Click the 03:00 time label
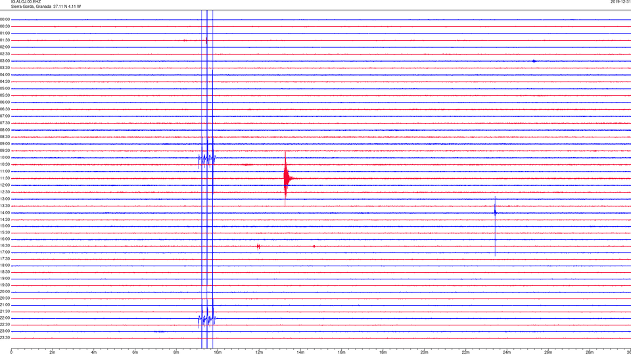This screenshot has height=355, width=631. coord(5,60)
